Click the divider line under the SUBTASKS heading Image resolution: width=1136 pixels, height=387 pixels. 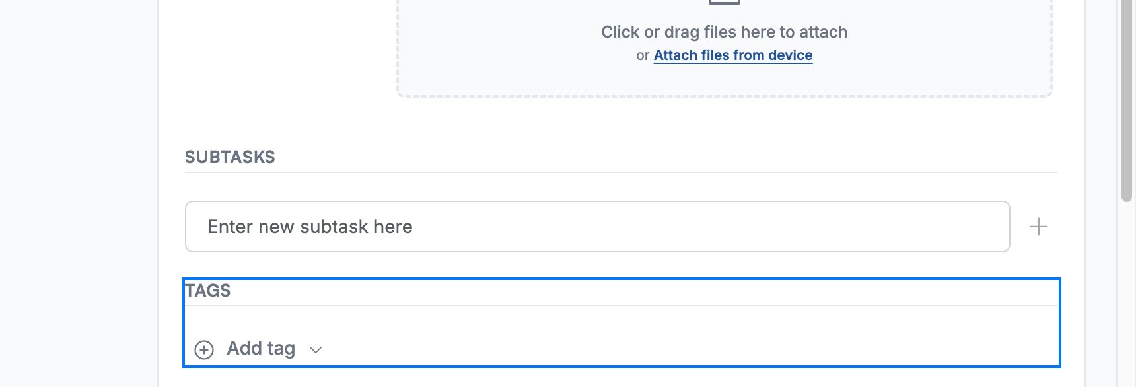(x=621, y=172)
